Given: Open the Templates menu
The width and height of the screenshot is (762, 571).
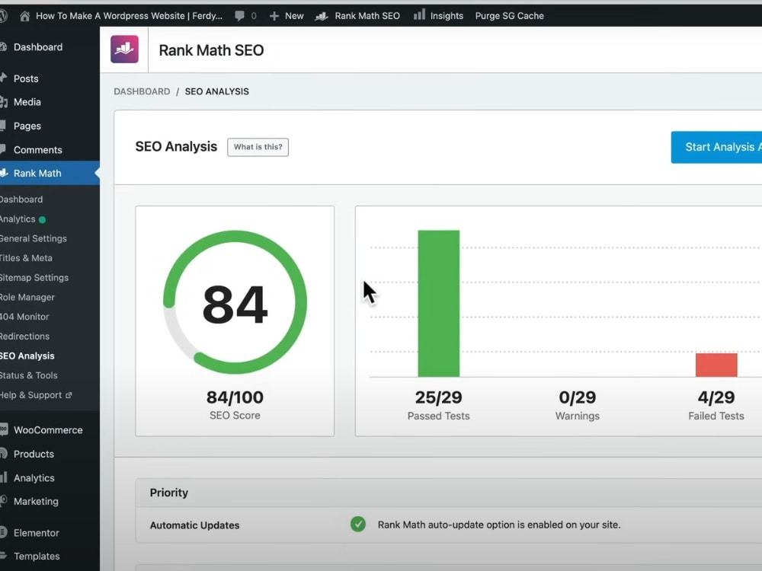Looking at the screenshot, I should (37, 557).
